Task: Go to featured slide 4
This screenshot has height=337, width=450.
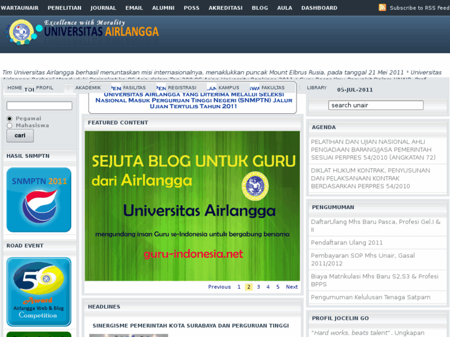Action: click(x=268, y=287)
